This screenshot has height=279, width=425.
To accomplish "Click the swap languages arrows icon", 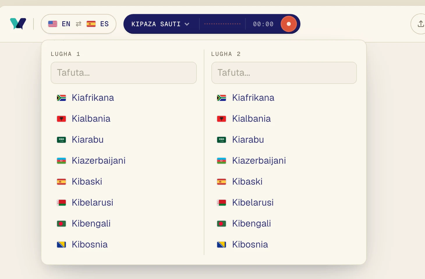I will click(x=79, y=24).
